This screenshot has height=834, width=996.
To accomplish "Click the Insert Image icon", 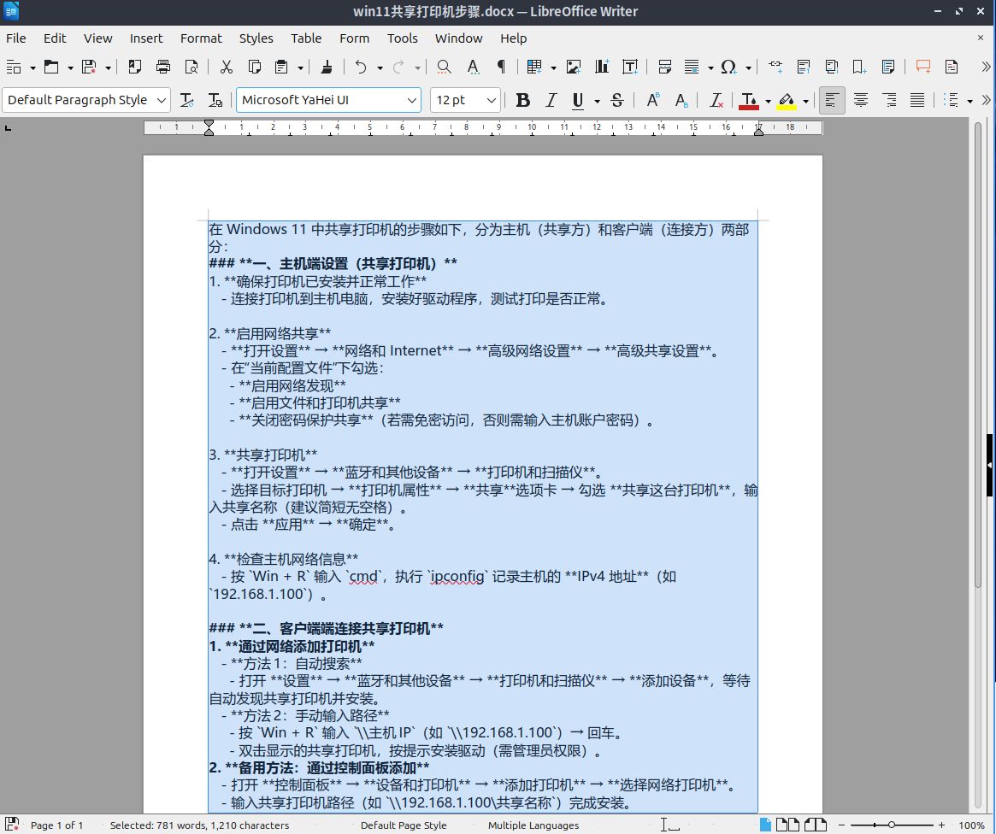I will click(x=574, y=67).
